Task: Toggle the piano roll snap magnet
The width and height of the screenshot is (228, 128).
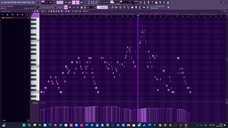Action: pos(37,11)
